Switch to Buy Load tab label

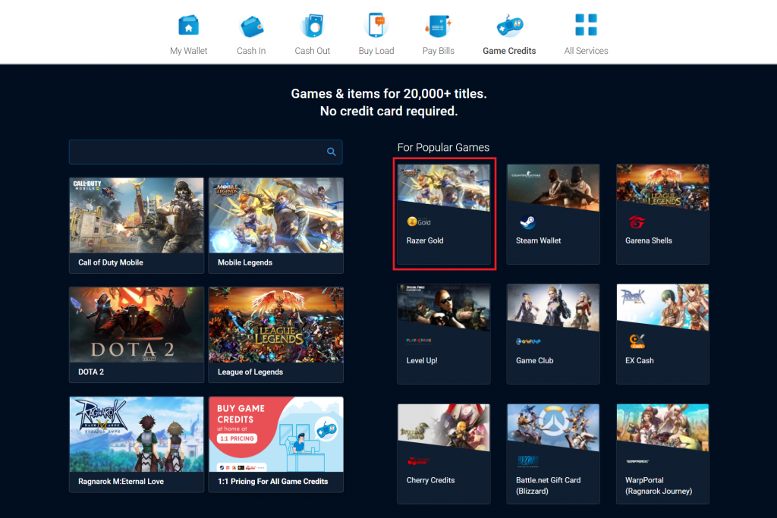[x=376, y=51]
